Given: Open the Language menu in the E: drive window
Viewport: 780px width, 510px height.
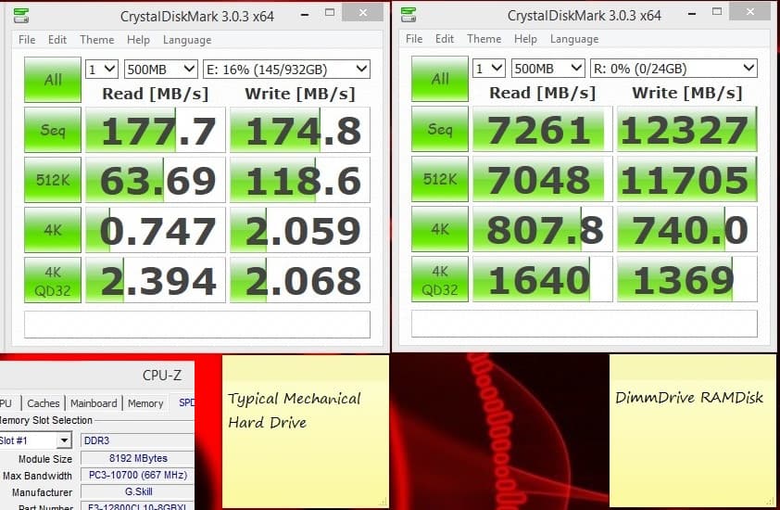Looking at the screenshot, I should pos(187,40).
